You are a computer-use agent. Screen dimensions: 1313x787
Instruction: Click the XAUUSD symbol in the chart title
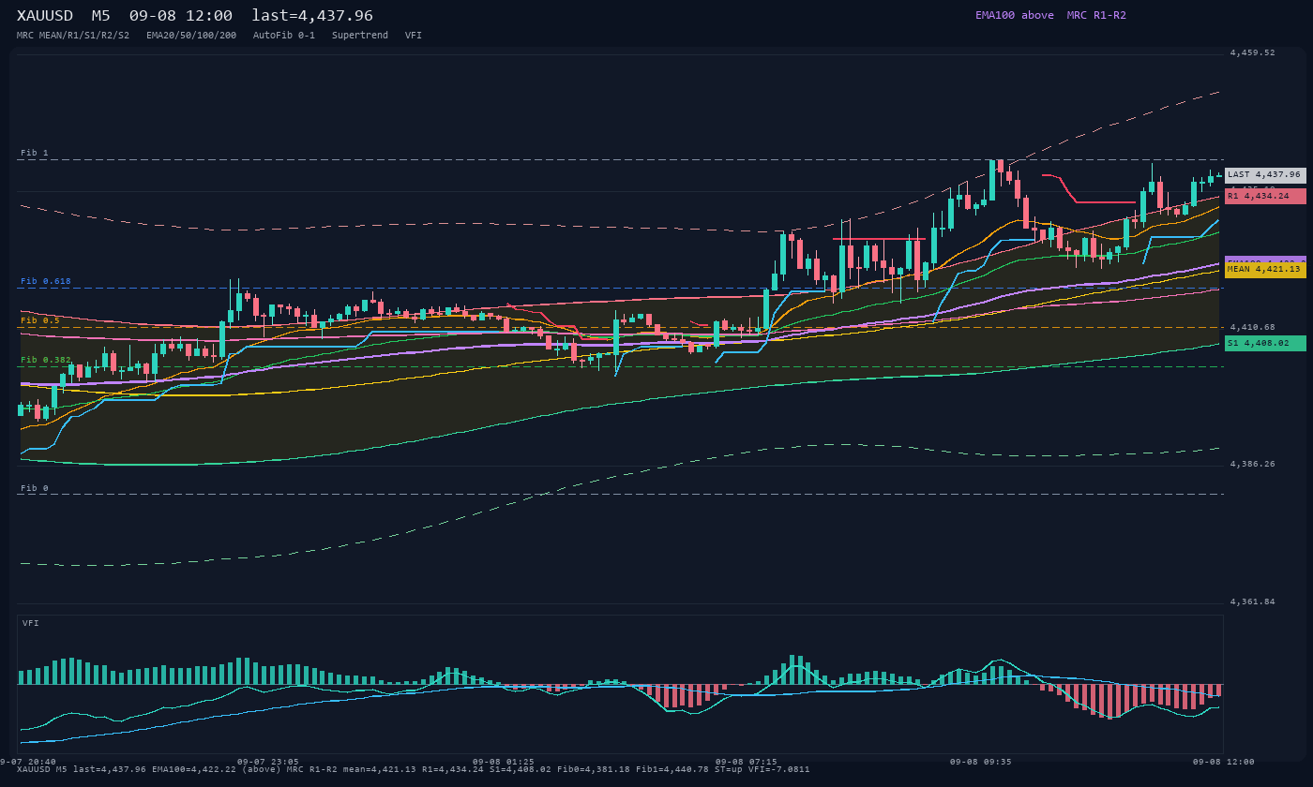point(45,16)
